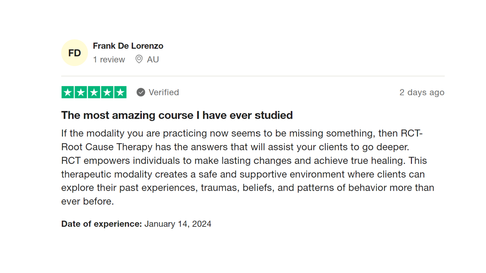Click the fifth green rating star

tap(120, 92)
